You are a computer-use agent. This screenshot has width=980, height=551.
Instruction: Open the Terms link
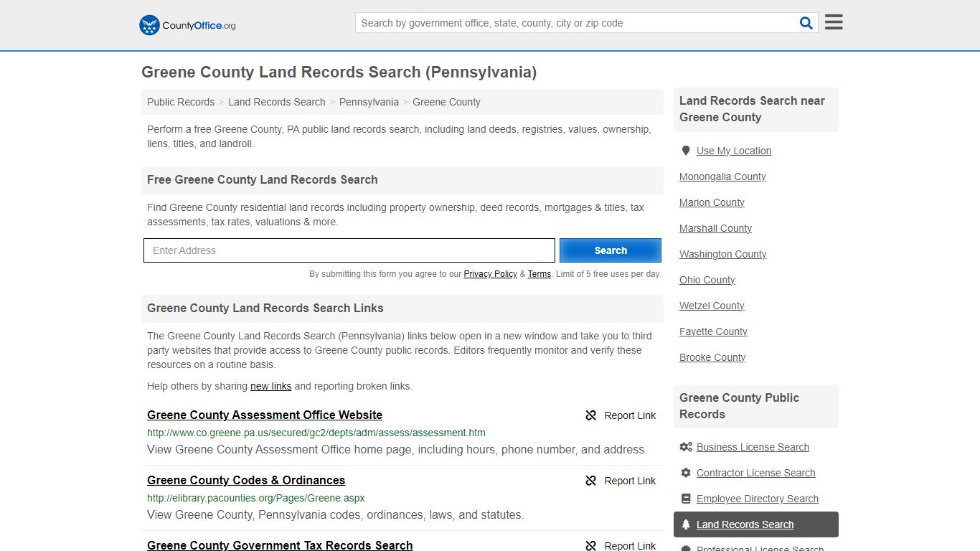click(540, 274)
